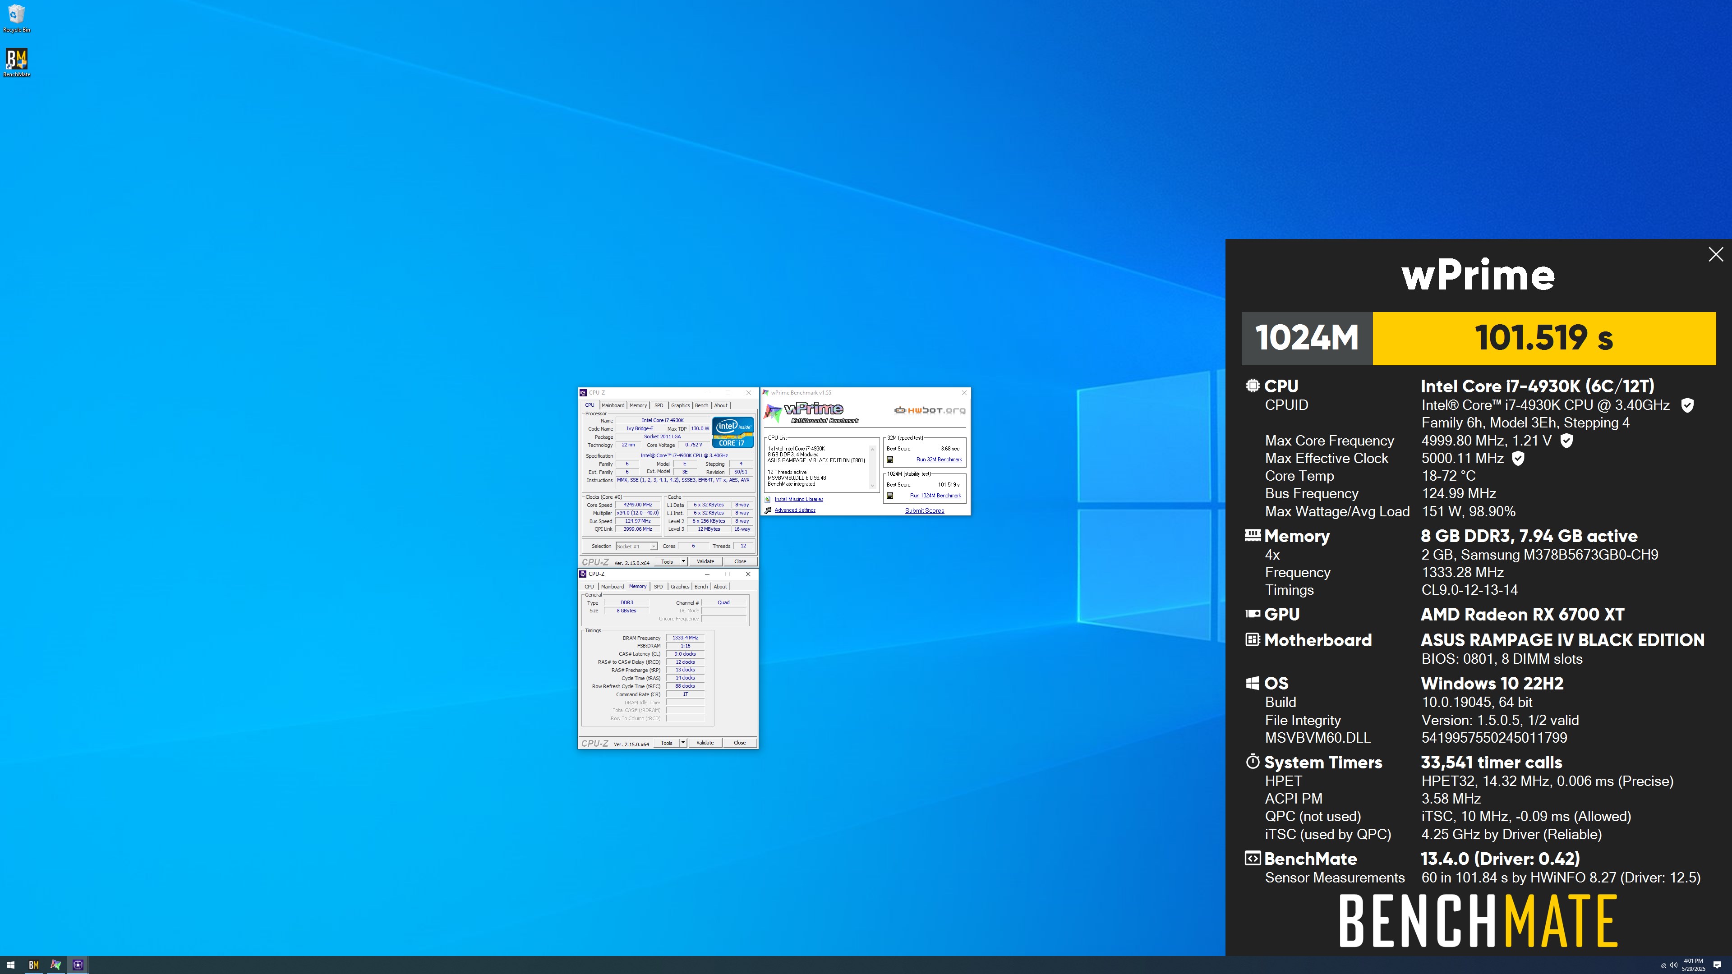Viewport: 1732px width, 974px height.
Task: Click the Install Missing Libraries icon
Action: click(768, 500)
